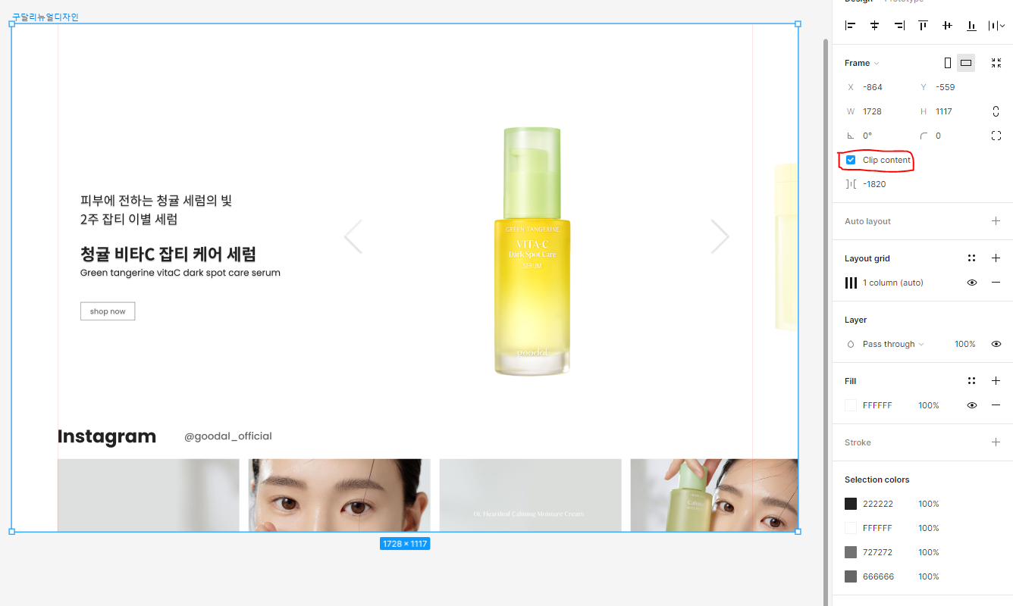Click the 222222 selection color hex value
This screenshot has width=1013, height=606.
(x=877, y=504)
